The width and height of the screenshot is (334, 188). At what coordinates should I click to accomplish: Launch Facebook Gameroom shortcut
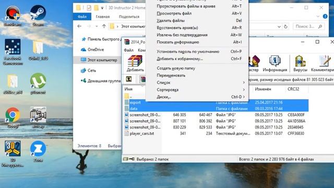(x=13, y=52)
